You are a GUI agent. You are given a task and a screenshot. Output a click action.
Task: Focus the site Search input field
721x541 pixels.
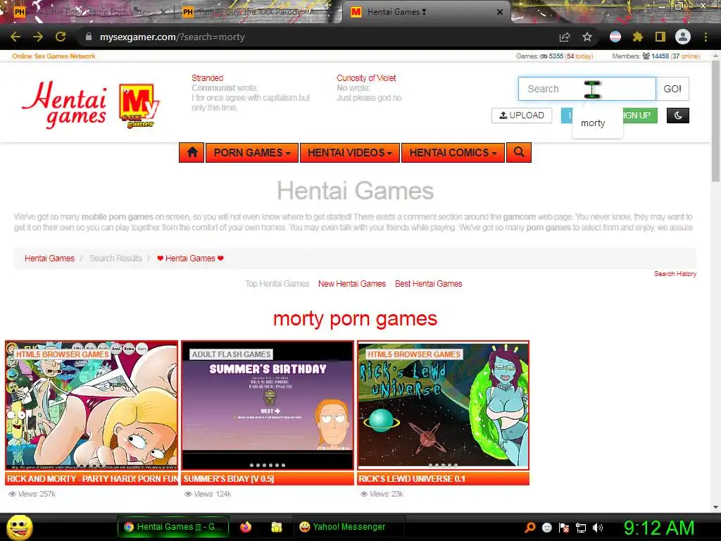click(587, 89)
